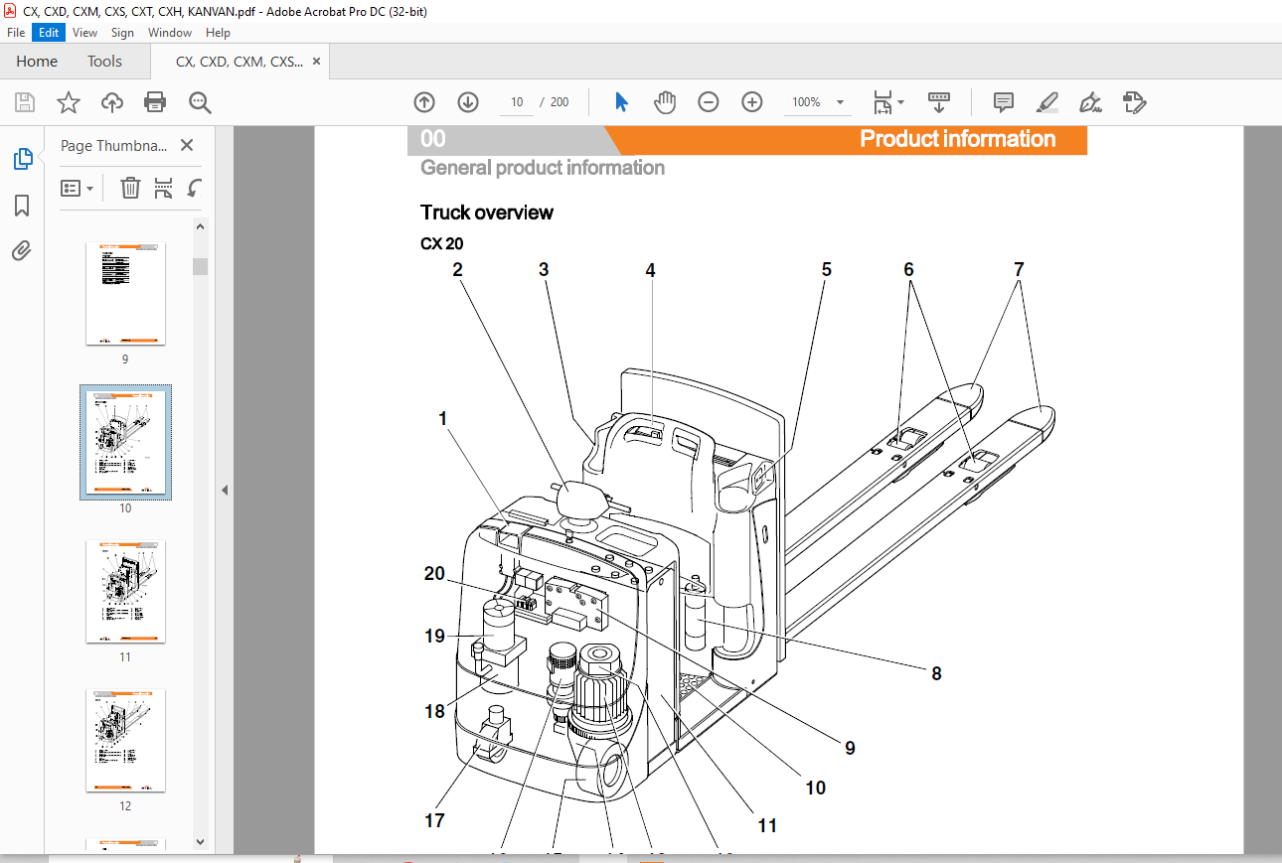
Task: Open the sign document tool
Action: click(x=1091, y=102)
